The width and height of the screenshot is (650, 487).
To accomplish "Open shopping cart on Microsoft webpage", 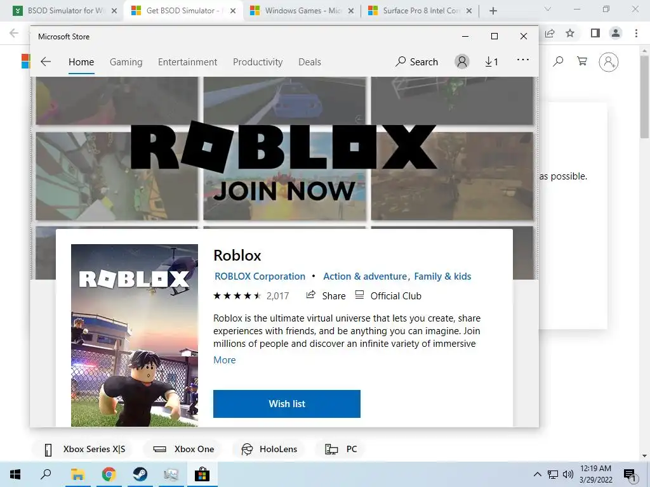I will pos(582,62).
